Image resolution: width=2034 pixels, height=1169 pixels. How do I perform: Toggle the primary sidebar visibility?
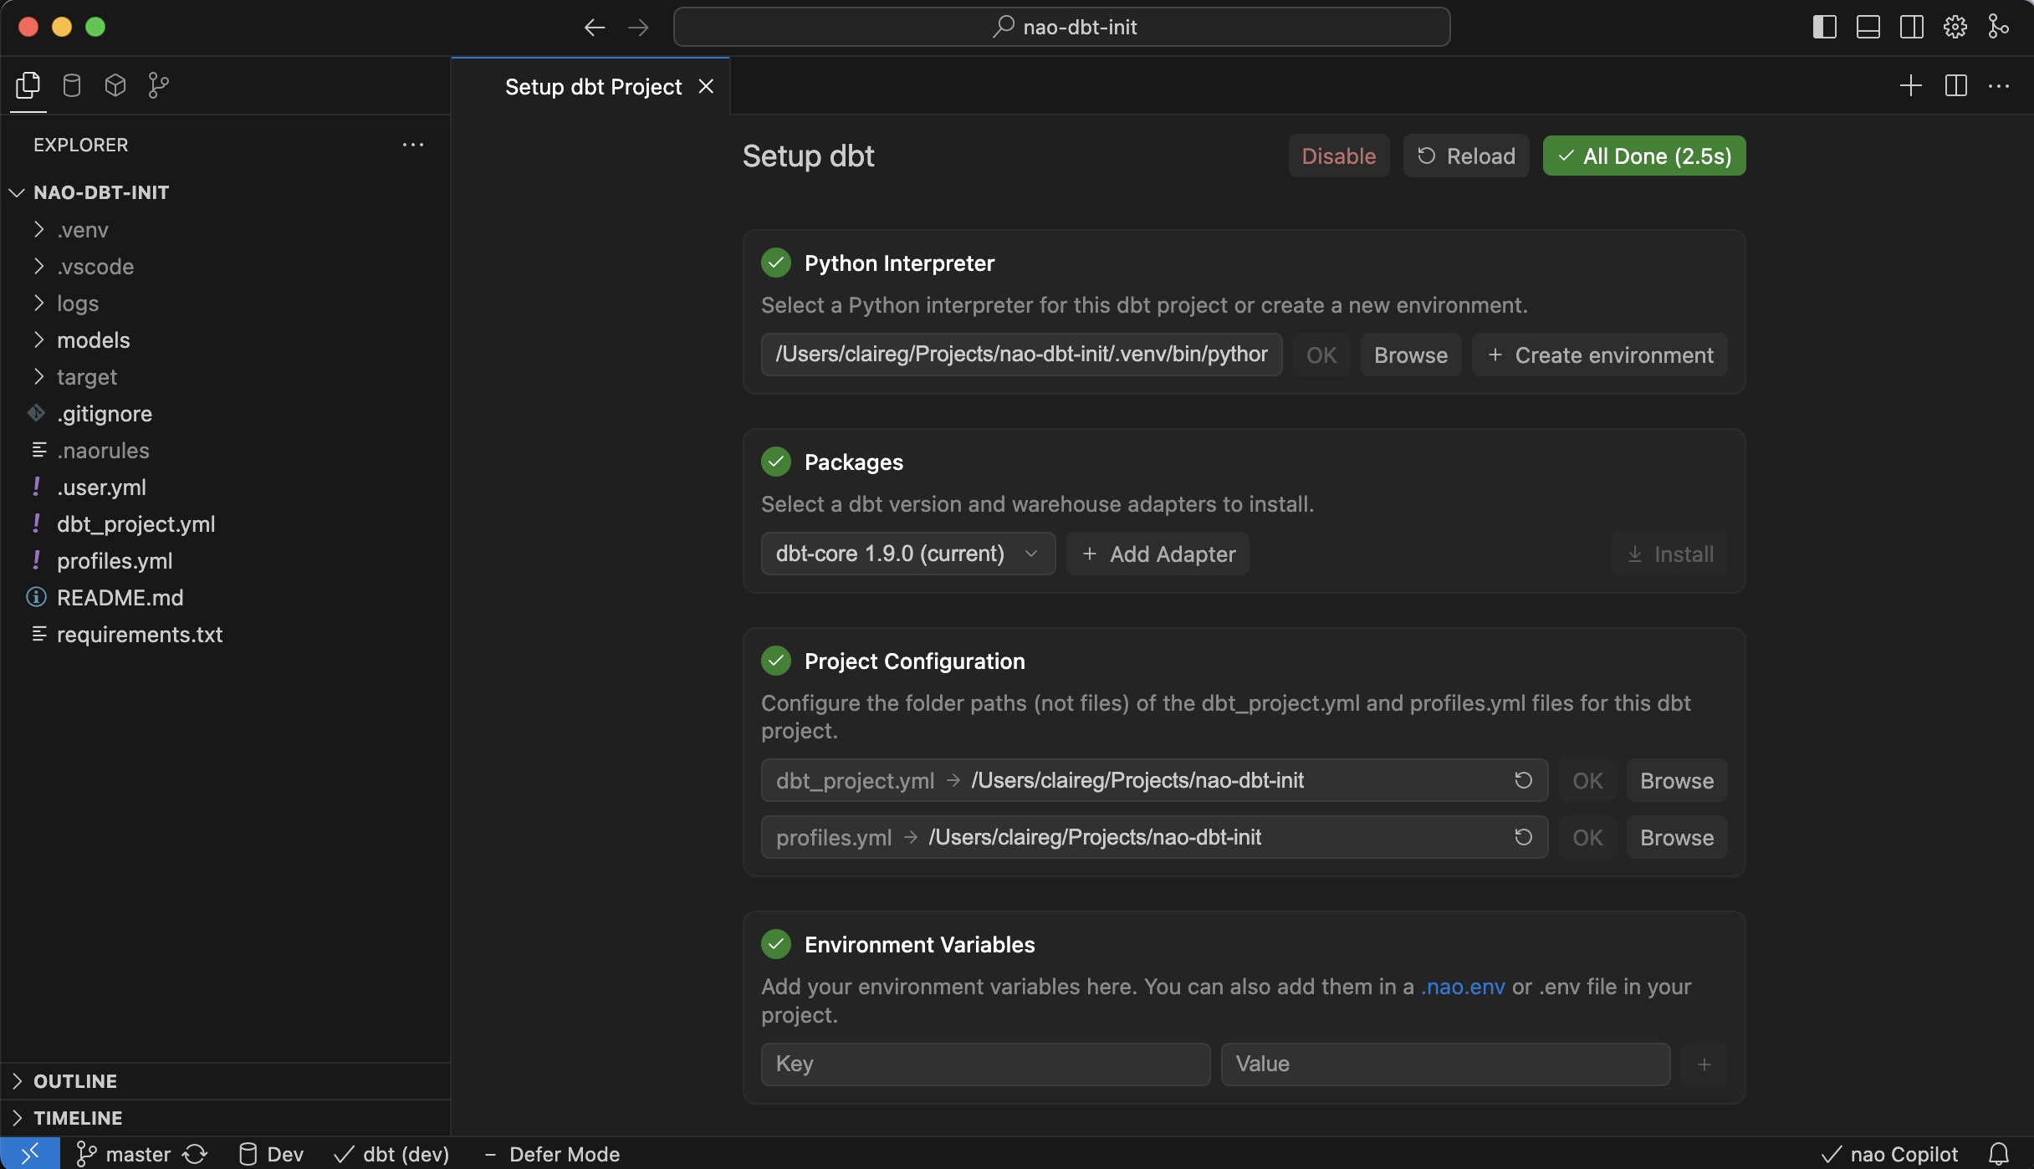[x=1824, y=26]
